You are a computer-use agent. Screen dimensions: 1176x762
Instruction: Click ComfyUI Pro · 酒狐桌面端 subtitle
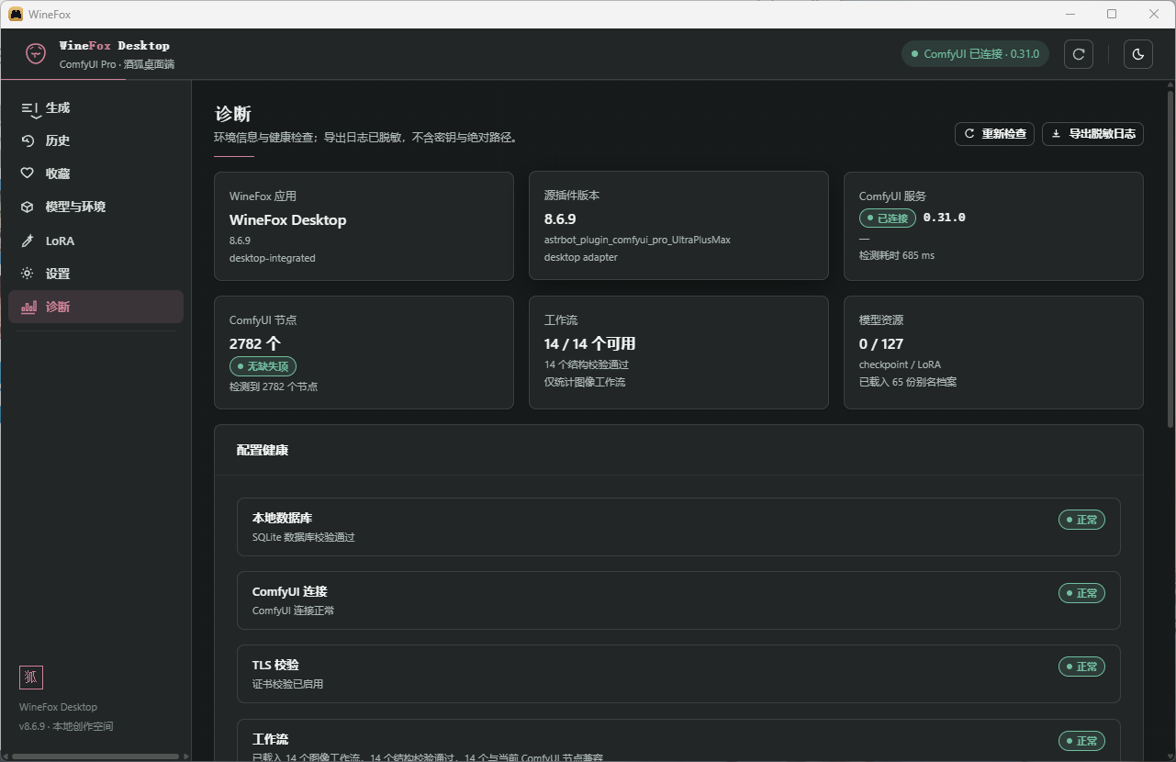(x=117, y=64)
